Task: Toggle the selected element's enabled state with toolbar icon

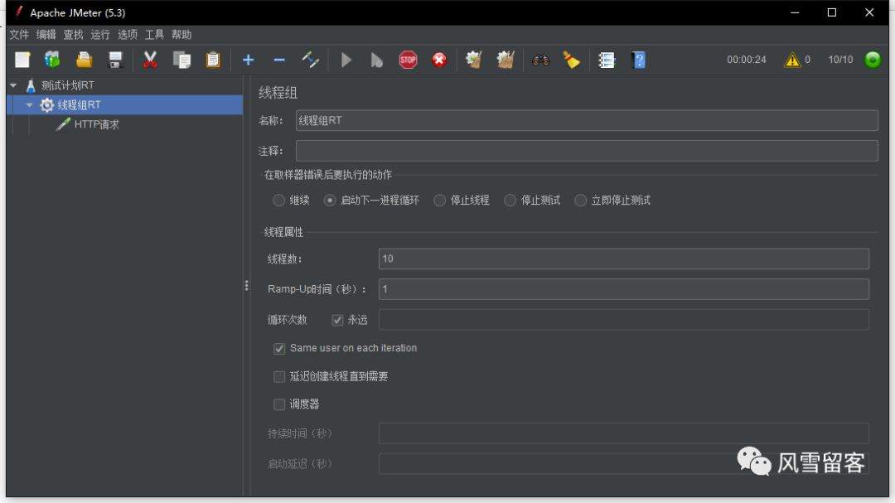Action: (x=311, y=60)
